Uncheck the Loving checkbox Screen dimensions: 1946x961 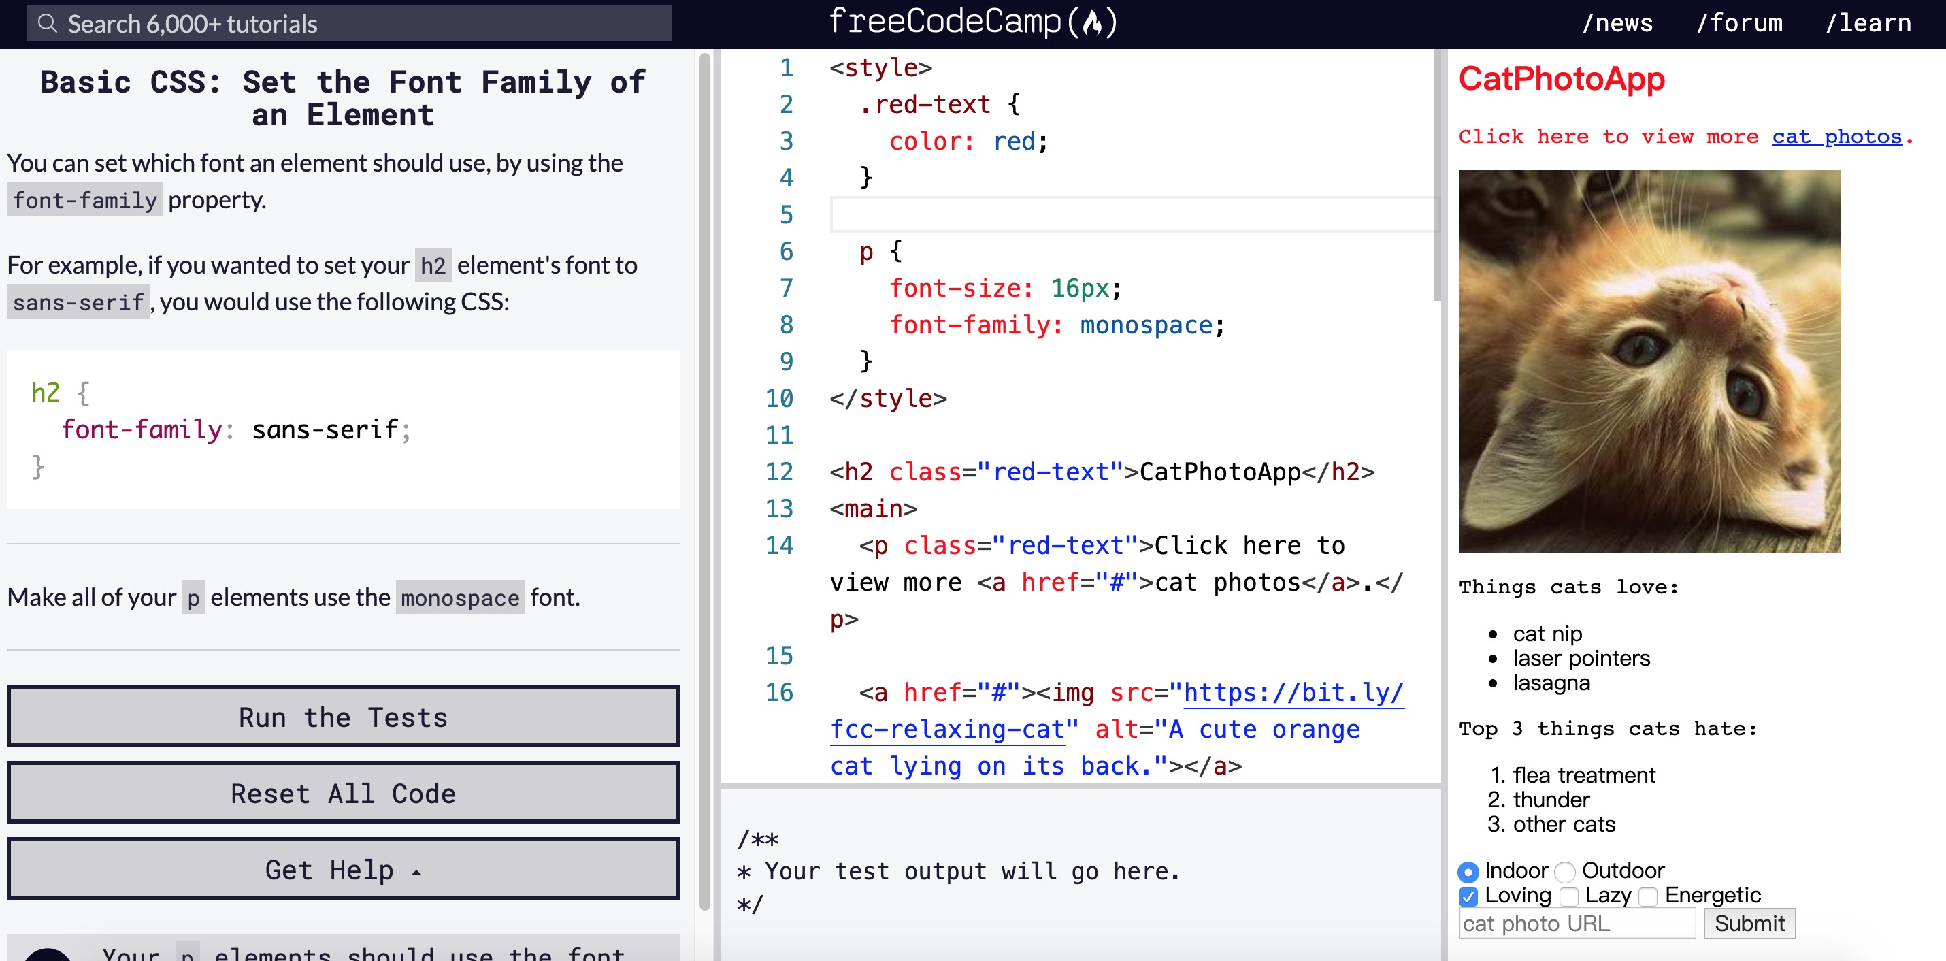click(x=1468, y=897)
